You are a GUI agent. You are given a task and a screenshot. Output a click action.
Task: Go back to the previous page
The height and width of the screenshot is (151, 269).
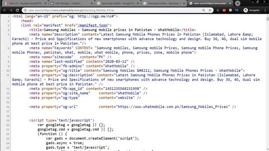pos(5,10)
